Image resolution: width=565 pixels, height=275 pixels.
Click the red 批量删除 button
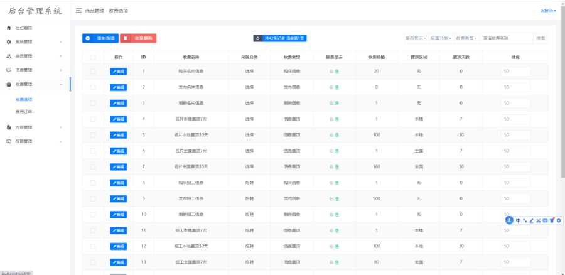pos(138,38)
